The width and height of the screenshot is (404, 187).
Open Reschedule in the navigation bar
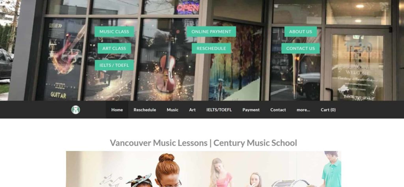click(145, 110)
